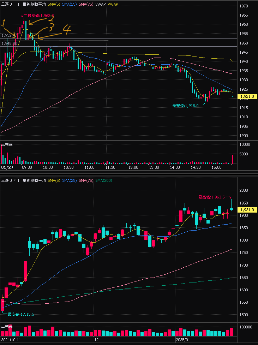The image size is (258, 345).
Task: Click 1500 on the daily price axis
Action: click(x=244, y=315)
